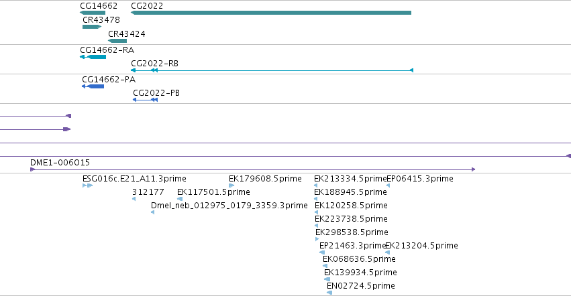
Task: Select the CG2022 gene bar
Action: [x=271, y=13]
